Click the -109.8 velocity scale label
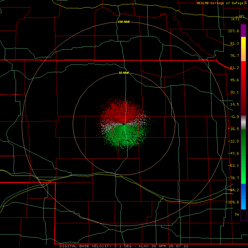The image size is (248, 248). [x=233, y=202]
